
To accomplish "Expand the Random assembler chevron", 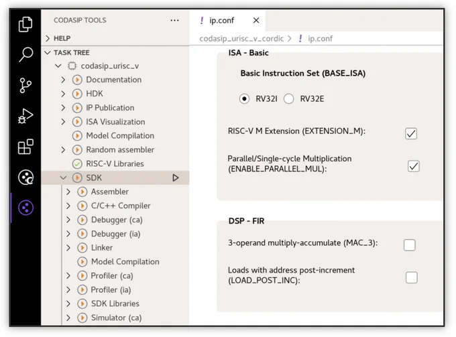I will click(63, 150).
